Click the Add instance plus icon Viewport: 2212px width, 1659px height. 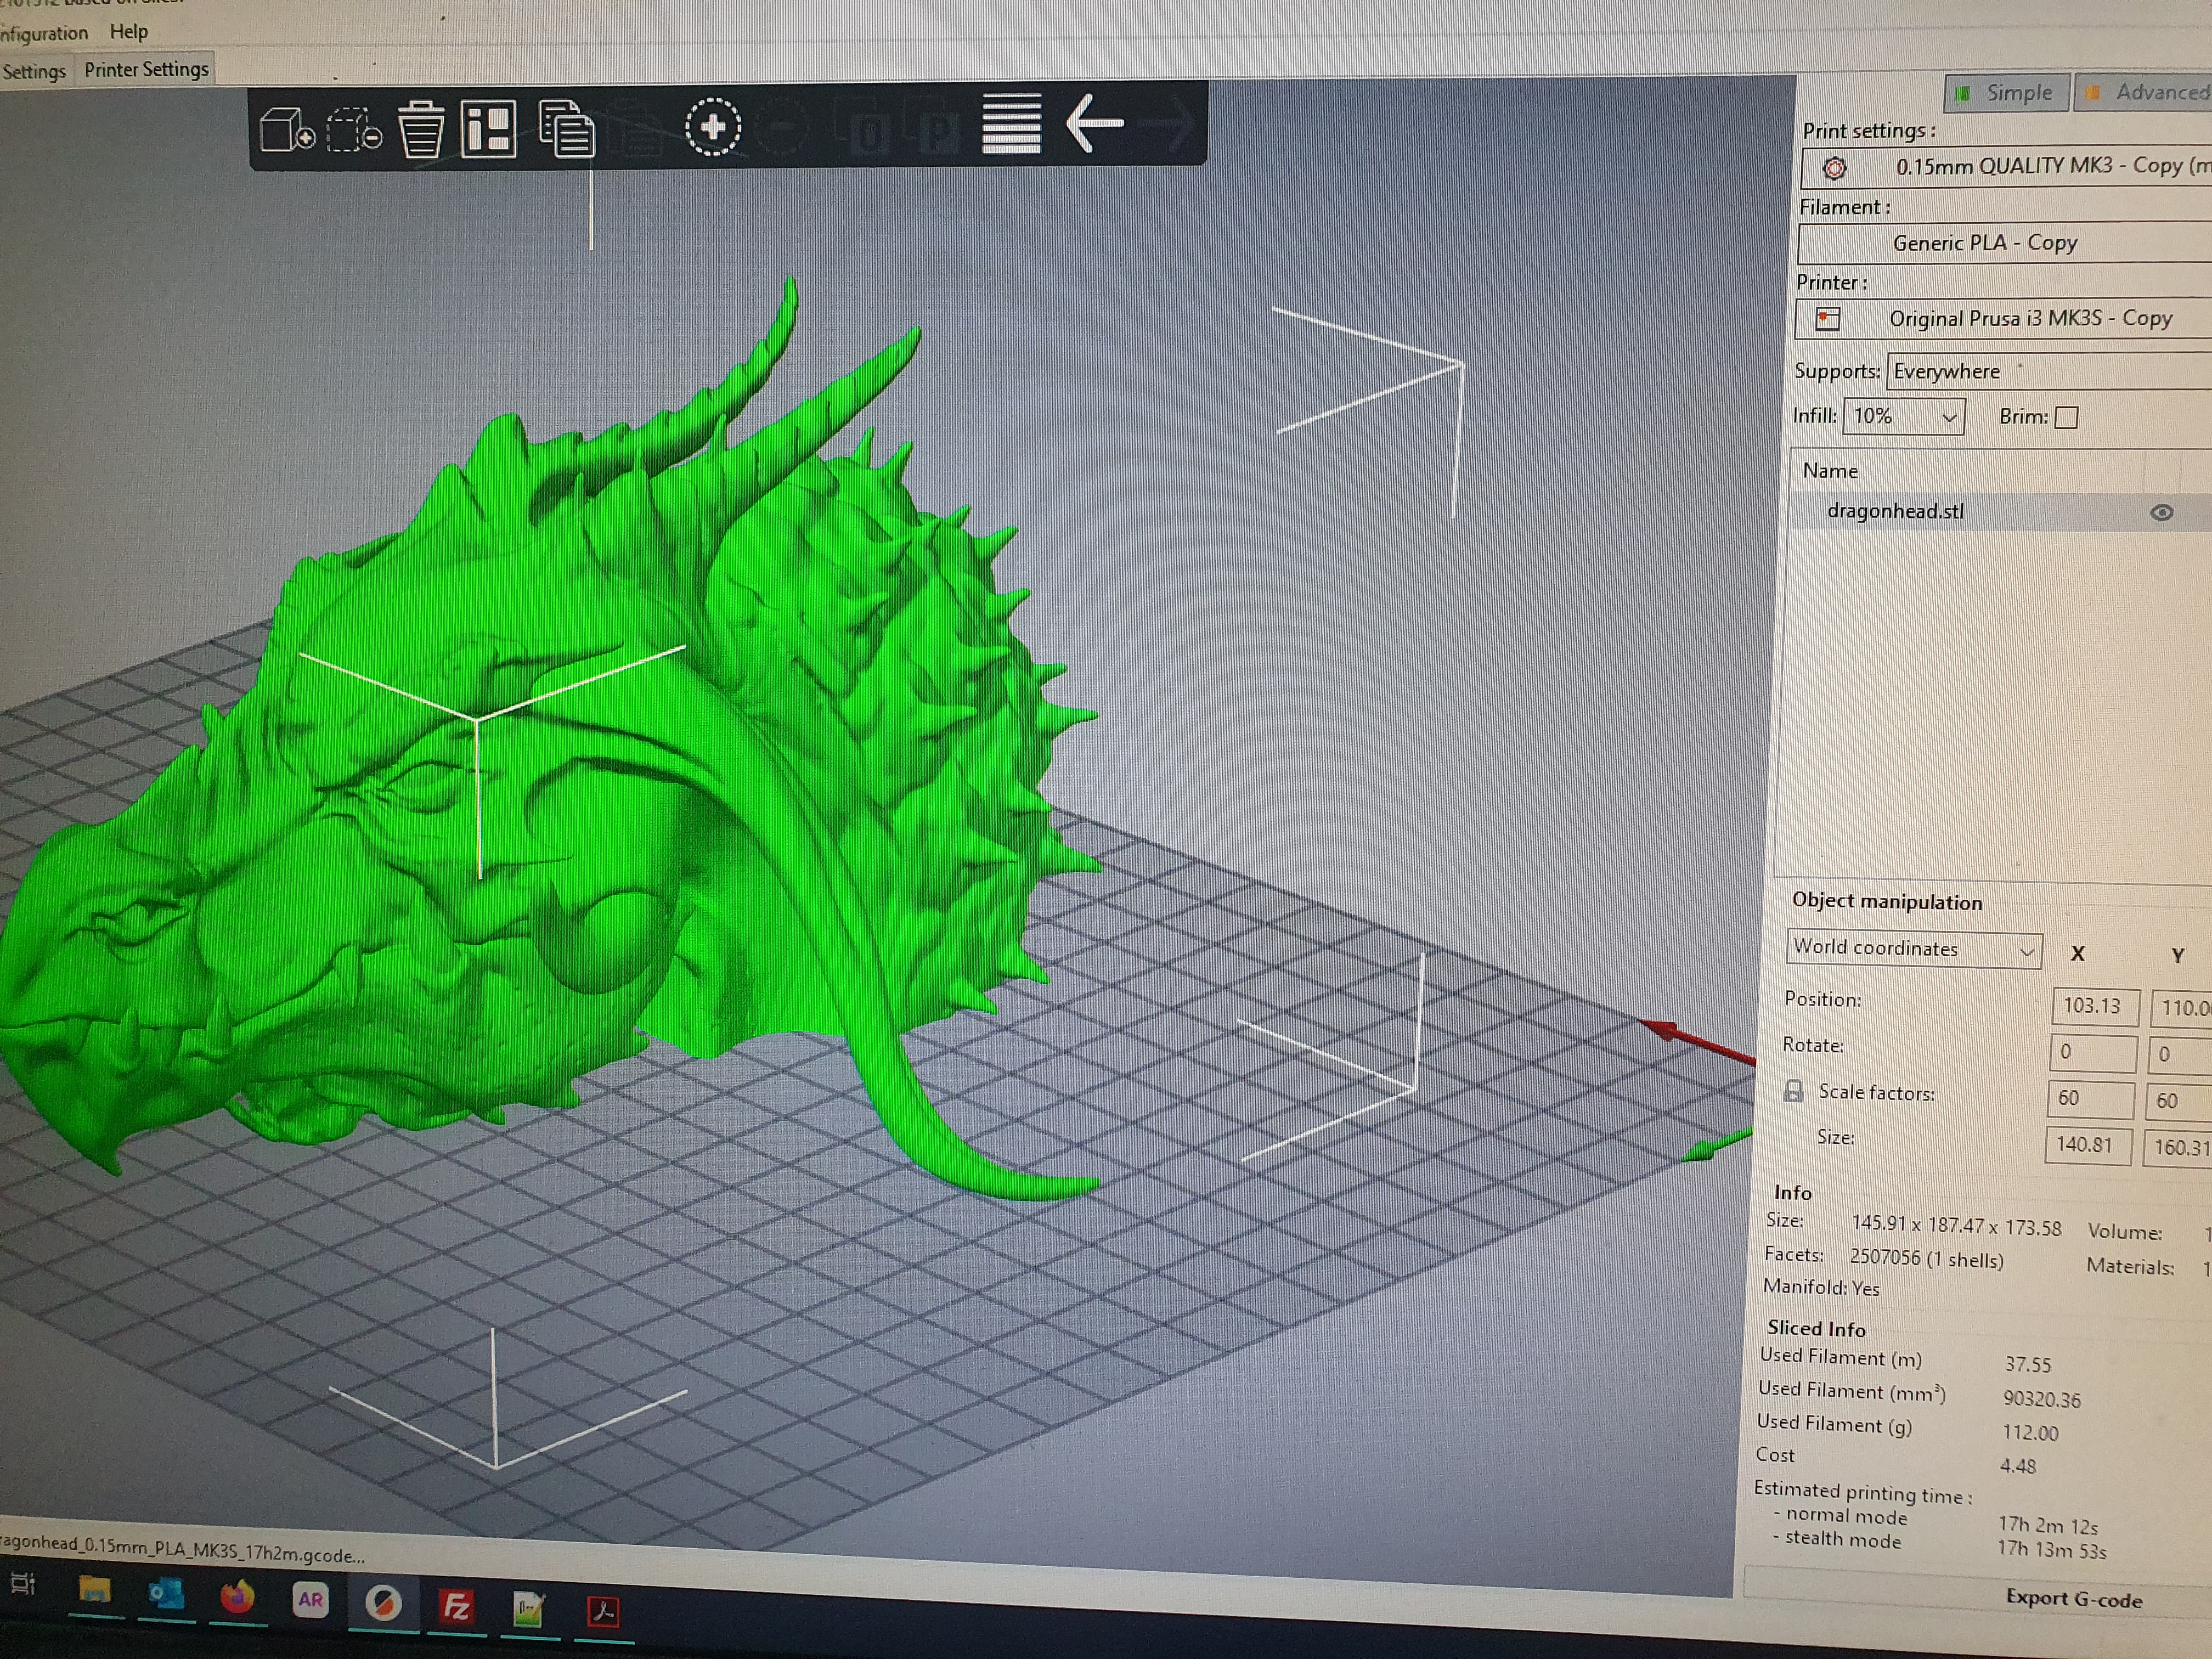tap(713, 127)
